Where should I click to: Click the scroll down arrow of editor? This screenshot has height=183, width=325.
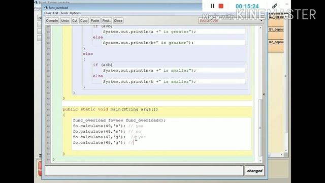[x=261, y=161]
